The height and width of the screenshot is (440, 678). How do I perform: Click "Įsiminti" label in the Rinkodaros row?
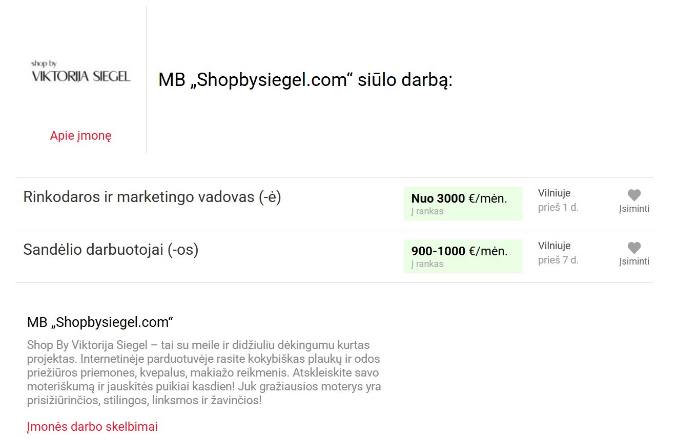(x=634, y=209)
